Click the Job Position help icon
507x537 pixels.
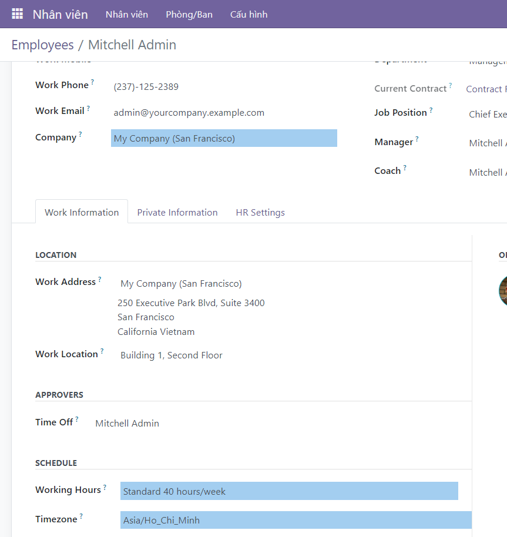[x=431, y=110]
